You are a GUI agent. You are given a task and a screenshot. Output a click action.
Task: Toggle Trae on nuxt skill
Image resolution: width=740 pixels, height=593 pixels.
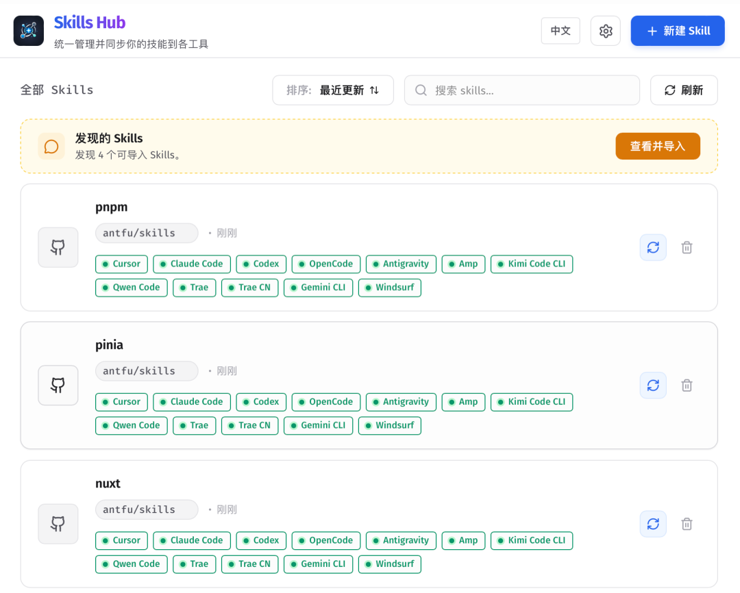pos(195,564)
